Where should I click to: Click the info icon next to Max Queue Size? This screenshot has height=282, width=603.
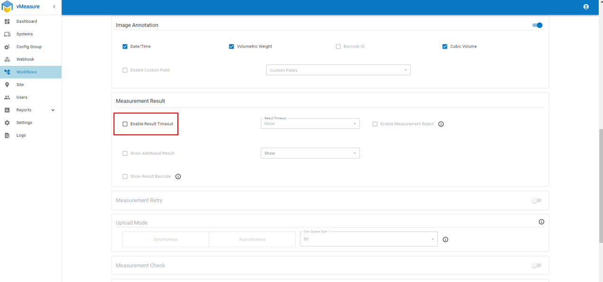point(445,239)
